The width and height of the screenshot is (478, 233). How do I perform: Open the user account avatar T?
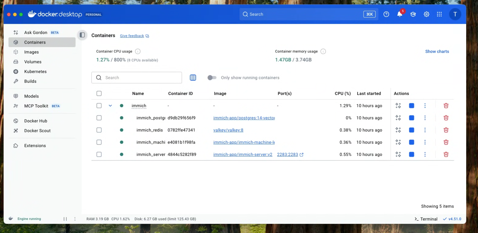point(455,14)
